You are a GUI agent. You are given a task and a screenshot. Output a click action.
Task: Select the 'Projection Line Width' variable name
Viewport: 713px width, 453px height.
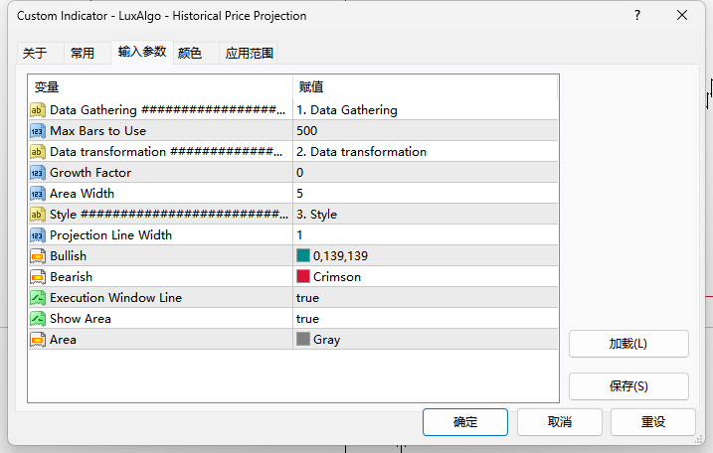point(111,235)
